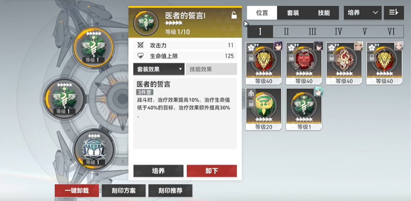Click the 一键卸载 button
This screenshot has width=411, height=201.
77,191
